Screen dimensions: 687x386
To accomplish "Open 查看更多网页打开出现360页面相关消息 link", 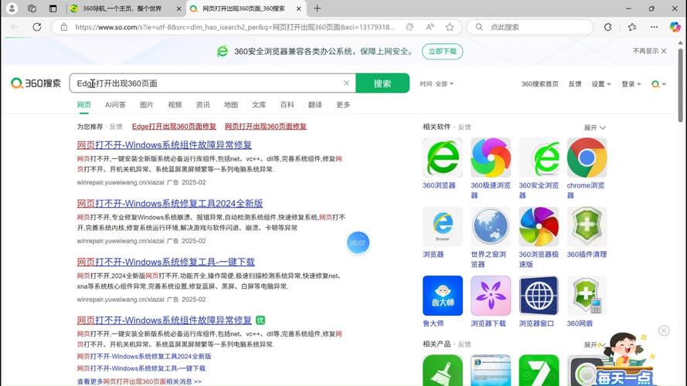I will (x=139, y=381).
